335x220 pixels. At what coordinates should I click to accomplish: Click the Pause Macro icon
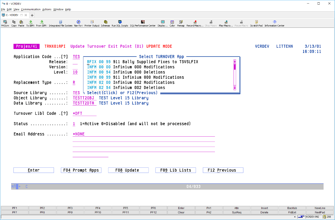click(x=241, y=23)
